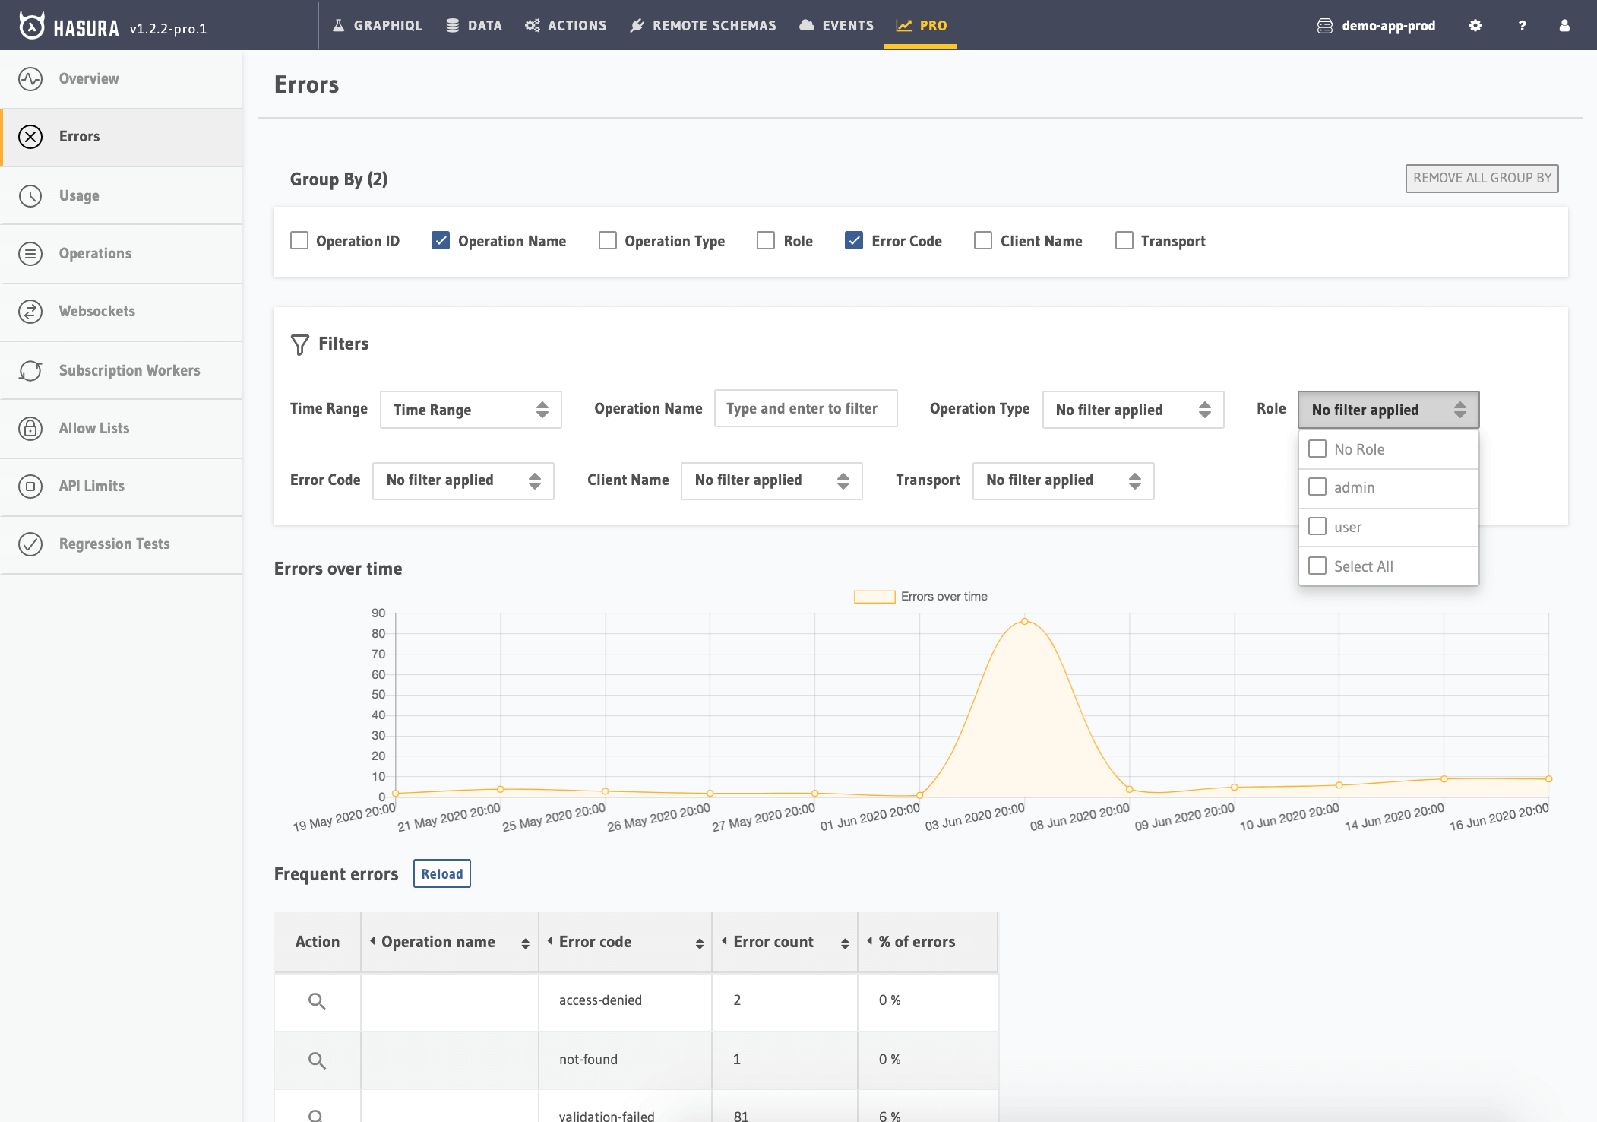The height and width of the screenshot is (1122, 1597).
Task: Click the Hasura logo icon
Action: click(x=31, y=26)
